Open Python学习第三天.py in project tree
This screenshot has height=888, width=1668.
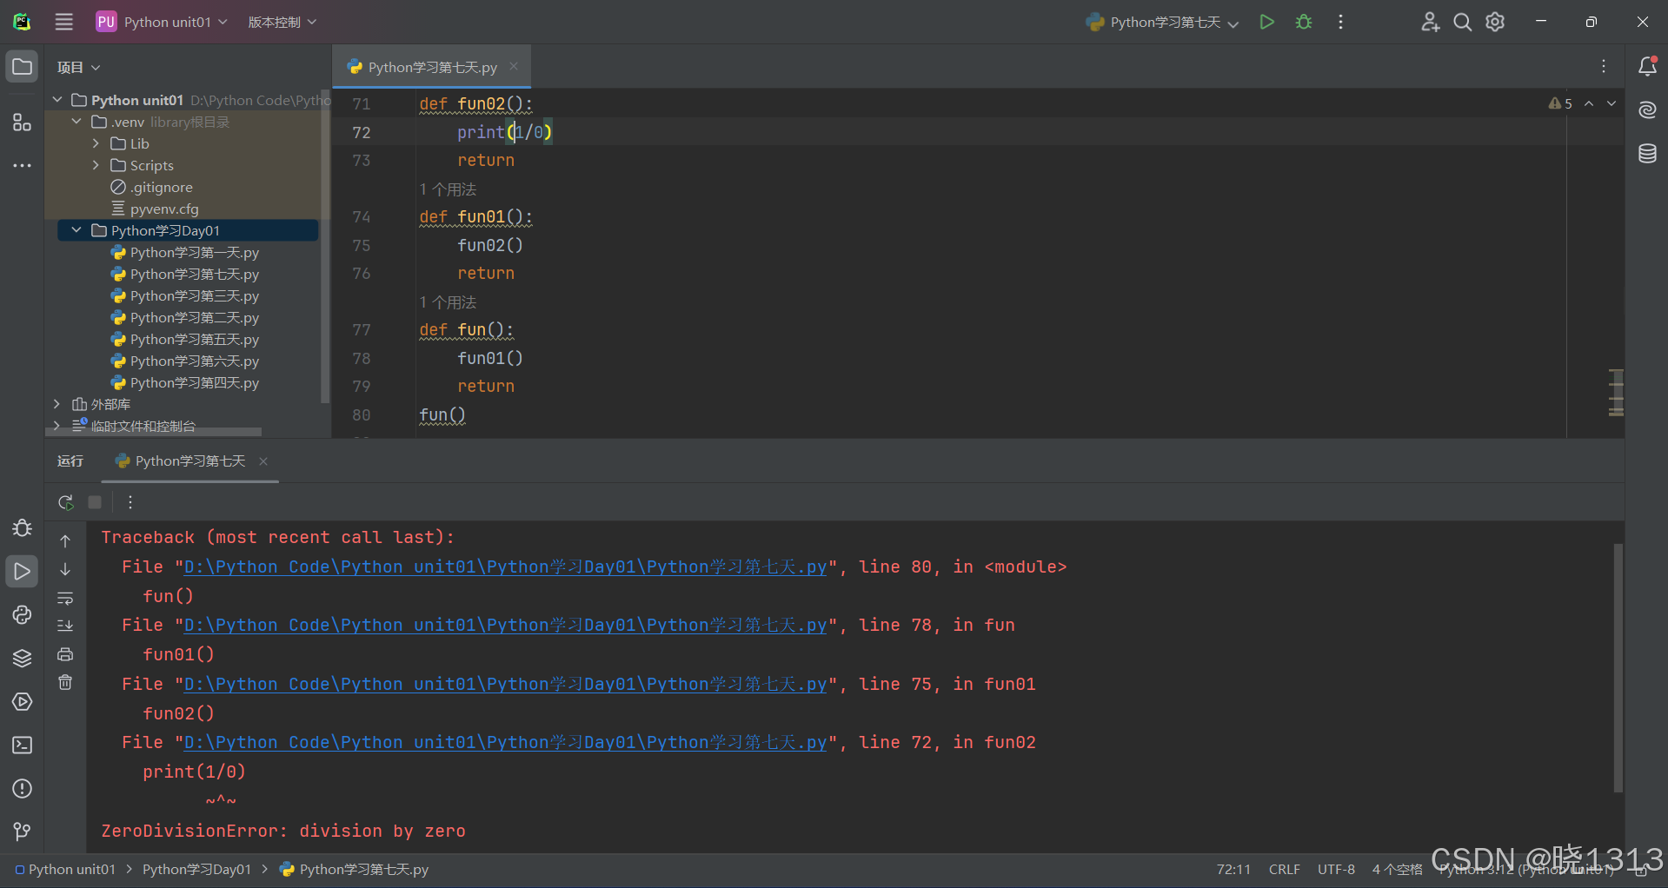click(185, 295)
